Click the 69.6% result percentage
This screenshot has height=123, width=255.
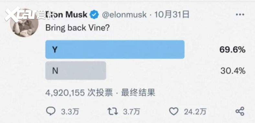(x=232, y=50)
